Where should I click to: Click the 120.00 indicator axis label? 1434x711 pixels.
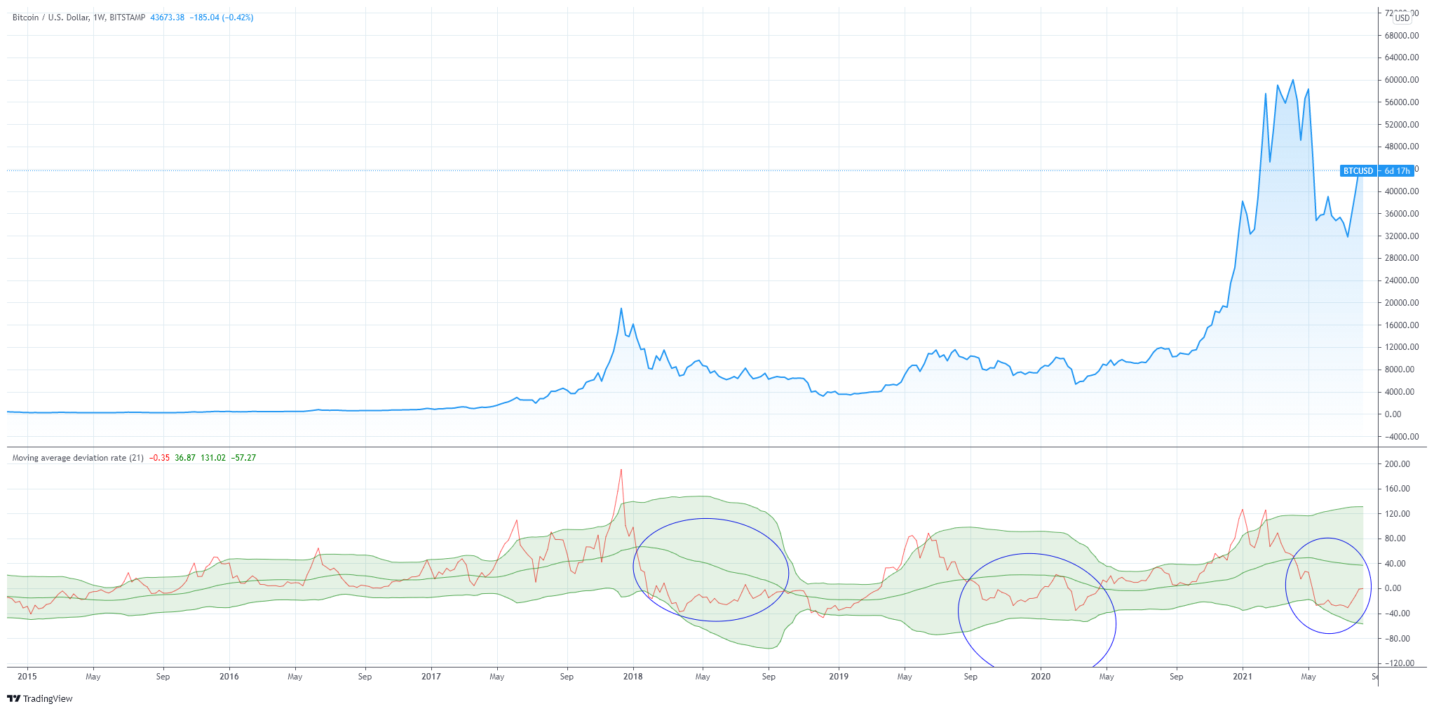point(1398,514)
